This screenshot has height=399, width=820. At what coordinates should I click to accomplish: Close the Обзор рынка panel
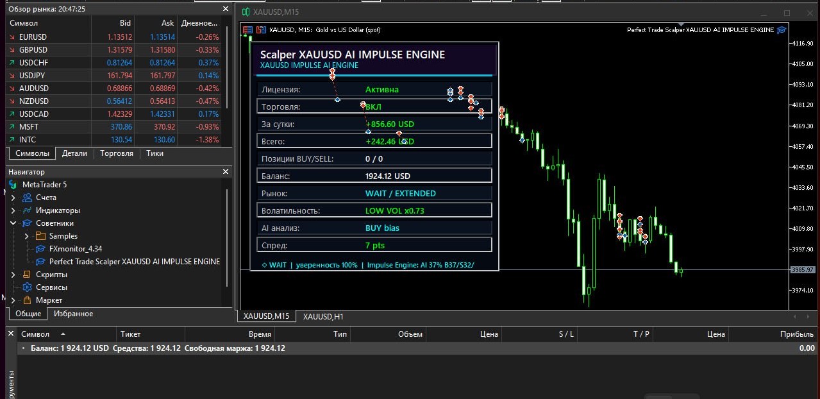click(x=225, y=9)
